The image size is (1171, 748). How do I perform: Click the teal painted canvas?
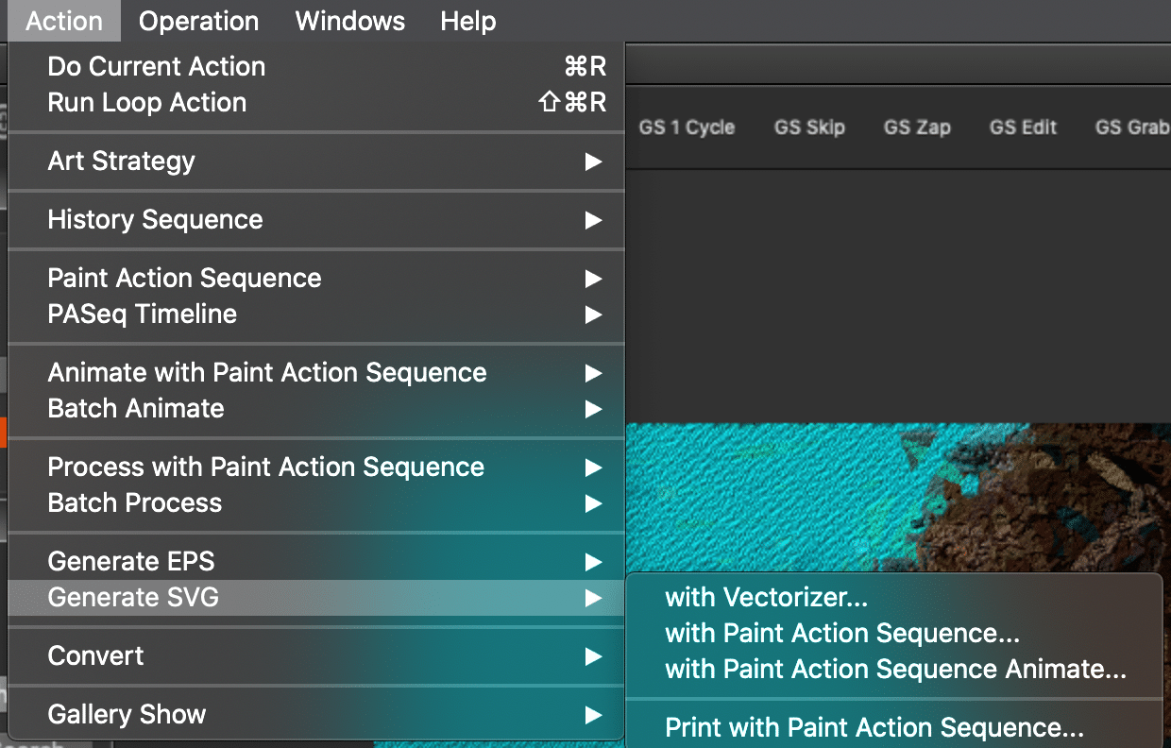774,496
